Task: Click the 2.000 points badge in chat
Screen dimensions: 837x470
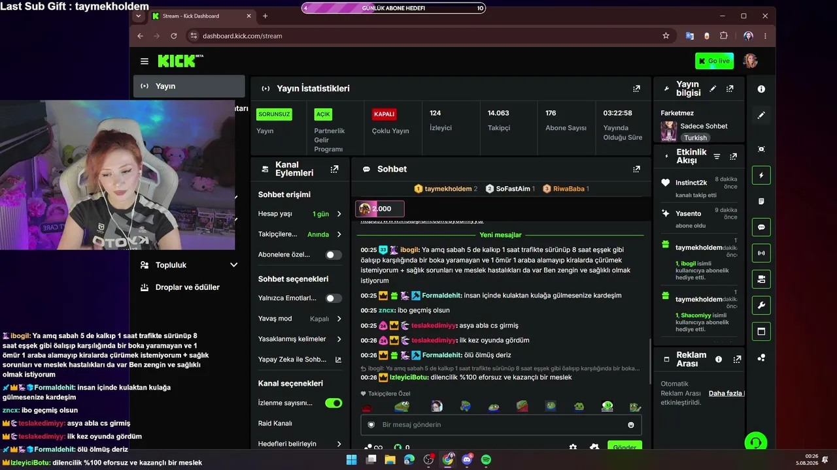Action: click(x=380, y=209)
